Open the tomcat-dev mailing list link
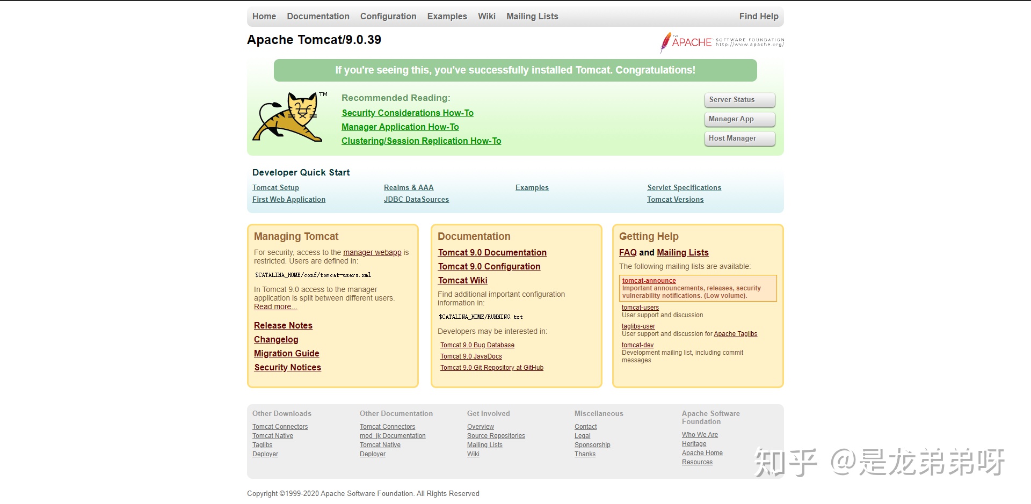Screen dimensions: 1031x504 [x=637, y=346]
